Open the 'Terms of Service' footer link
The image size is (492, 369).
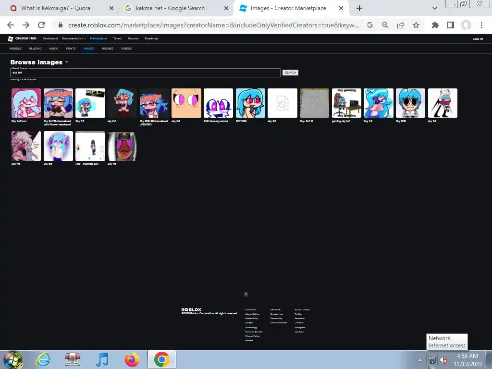(x=254, y=332)
